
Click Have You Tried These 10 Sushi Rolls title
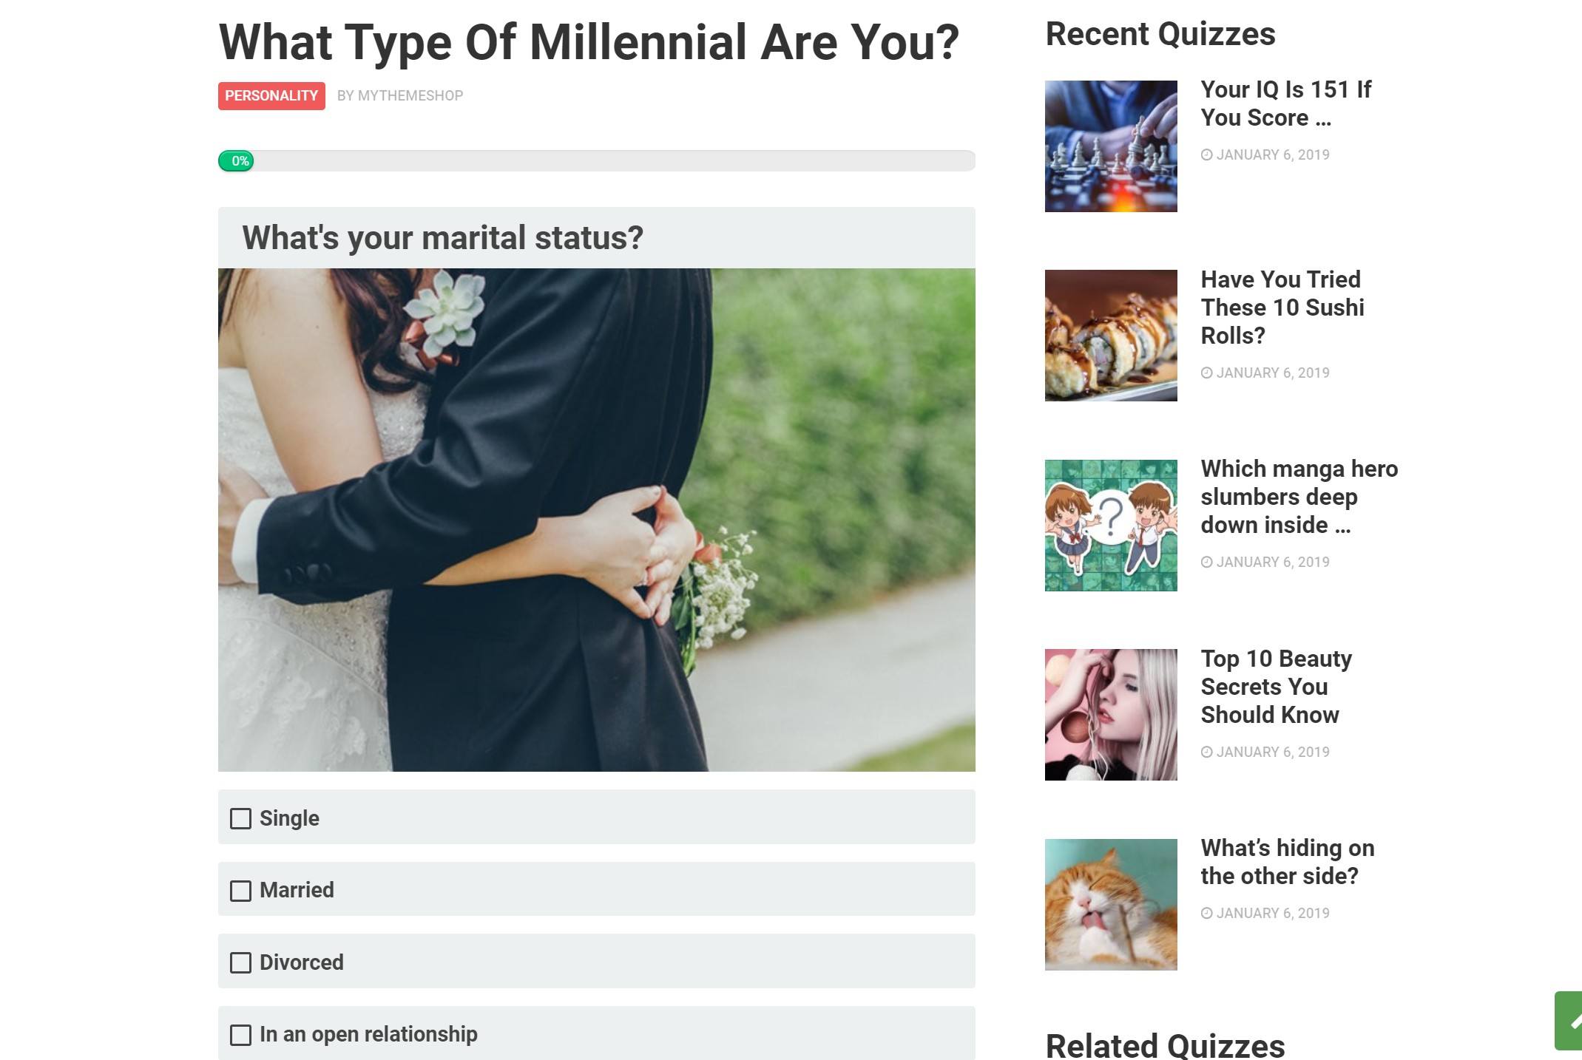(1282, 307)
